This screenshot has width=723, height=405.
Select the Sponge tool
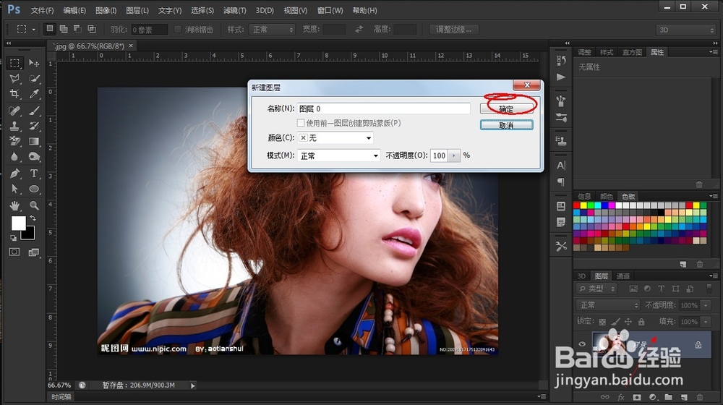point(34,157)
